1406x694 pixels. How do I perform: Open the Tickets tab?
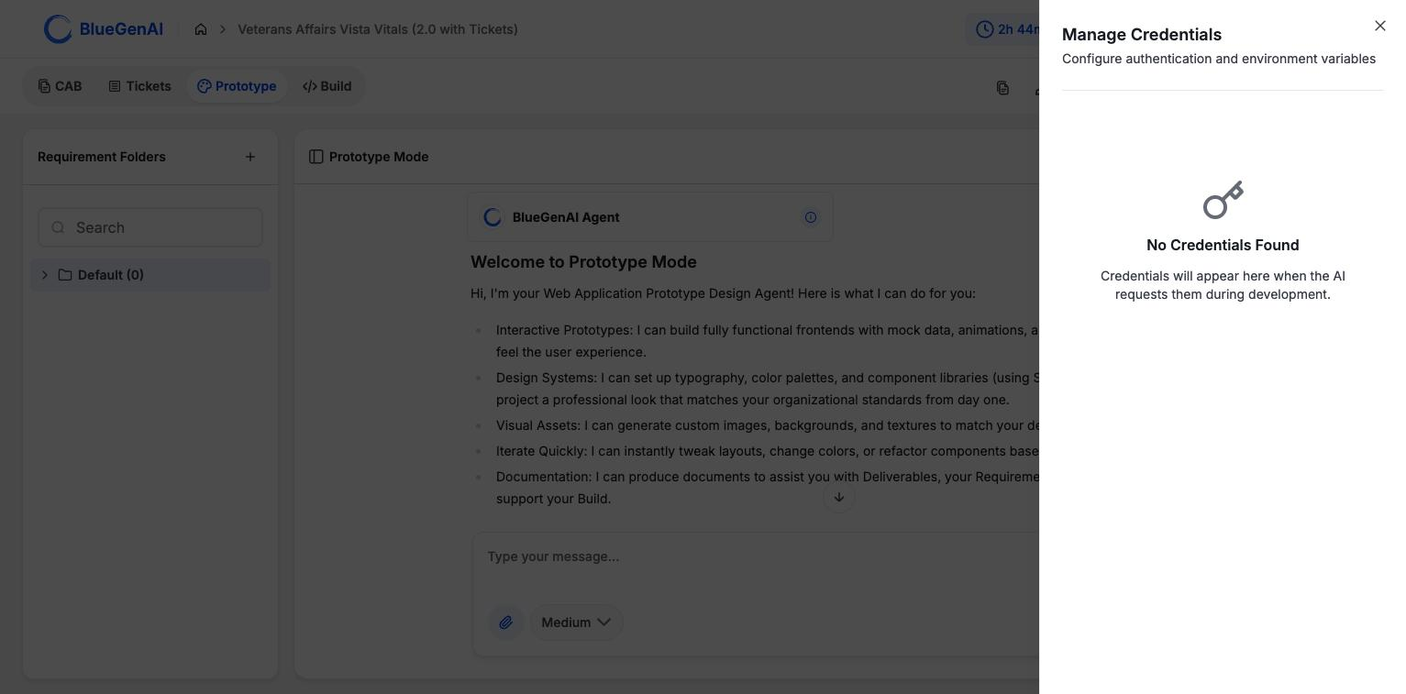pyautogui.click(x=139, y=86)
